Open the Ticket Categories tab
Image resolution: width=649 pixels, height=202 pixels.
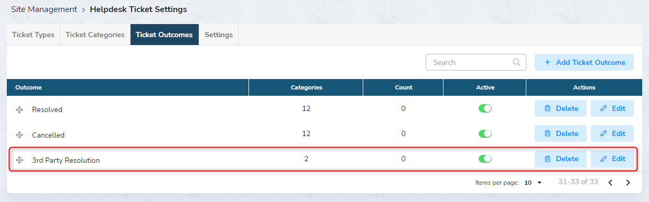coord(95,35)
